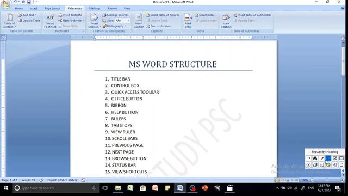Click the proofing check icon in status bar
348x196 pixels.
41,180
